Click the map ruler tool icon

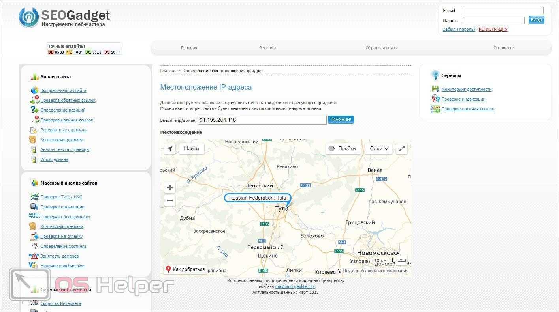point(402,260)
